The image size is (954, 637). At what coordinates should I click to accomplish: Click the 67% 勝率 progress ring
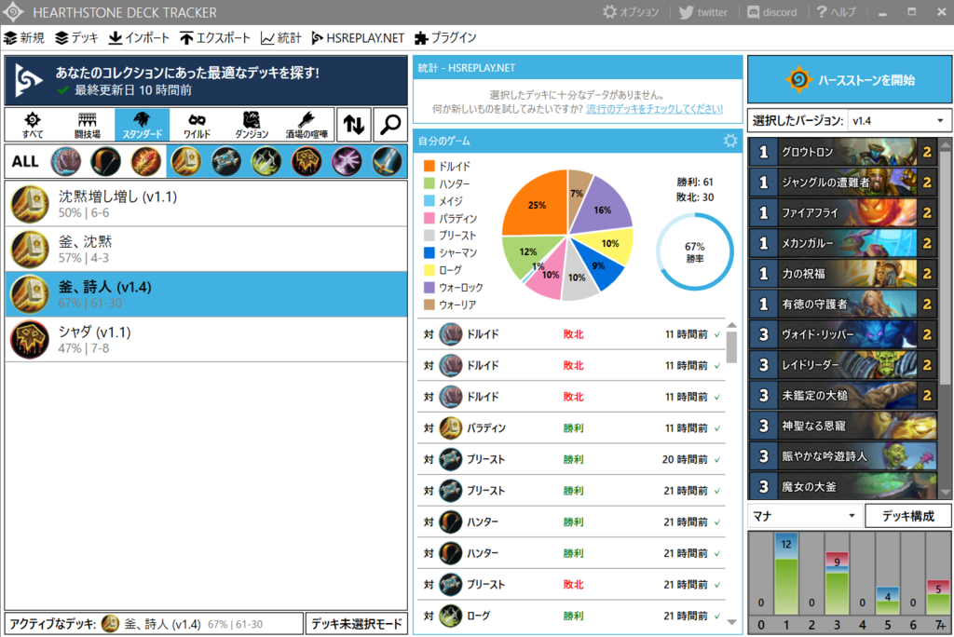coord(695,251)
